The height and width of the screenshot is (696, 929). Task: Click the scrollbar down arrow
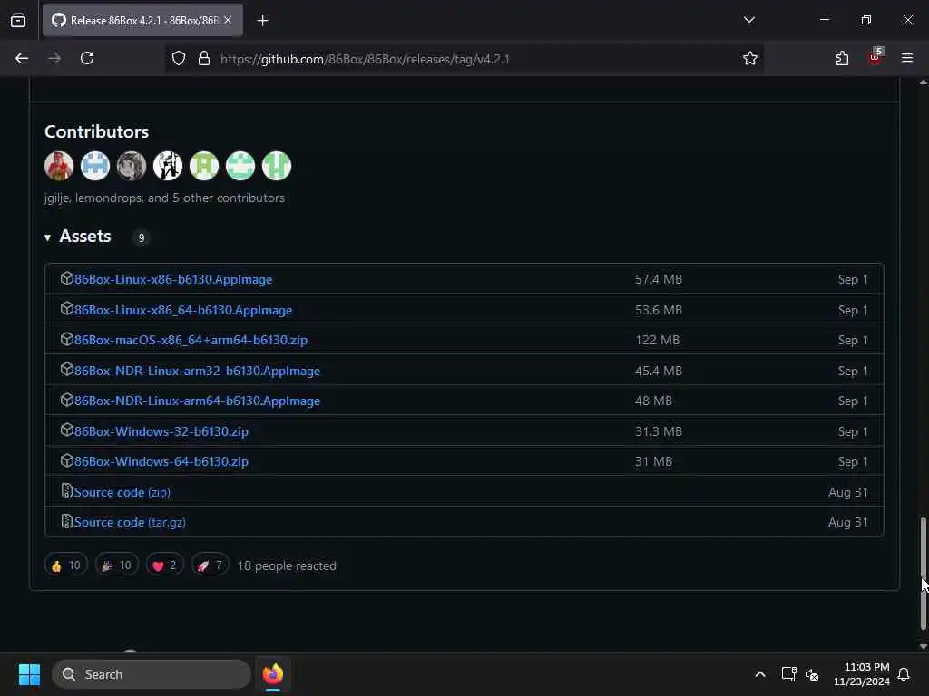point(923,647)
